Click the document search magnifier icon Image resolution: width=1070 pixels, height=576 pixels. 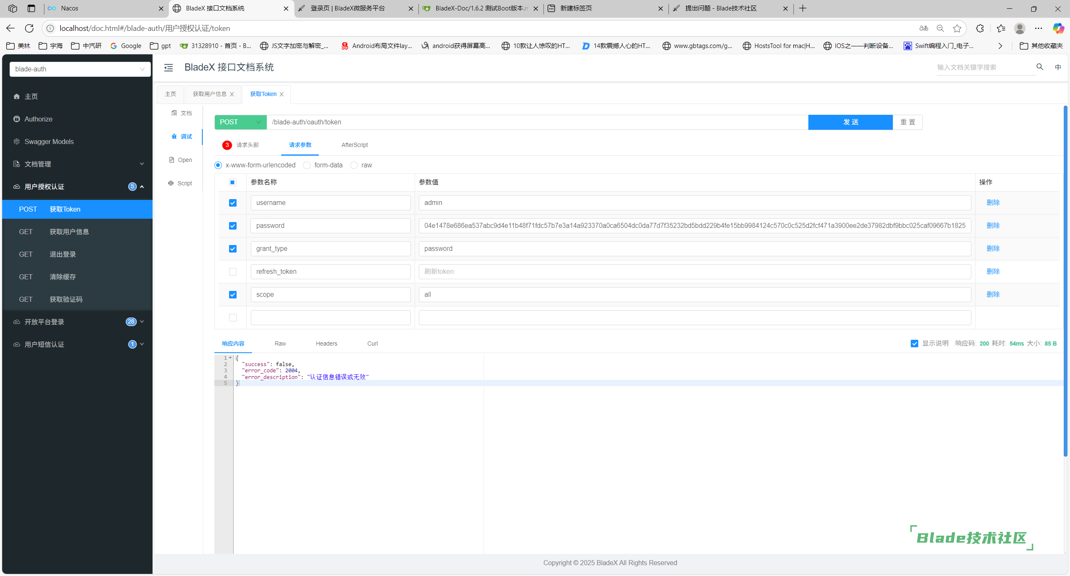(1040, 67)
